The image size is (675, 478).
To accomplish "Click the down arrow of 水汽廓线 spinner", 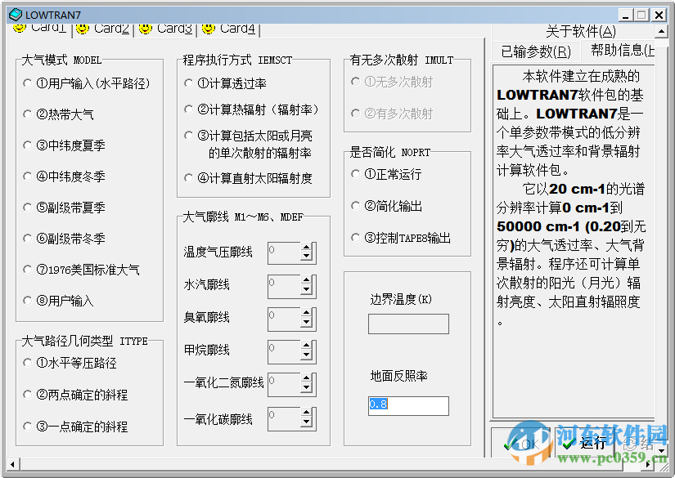I will click(x=305, y=289).
